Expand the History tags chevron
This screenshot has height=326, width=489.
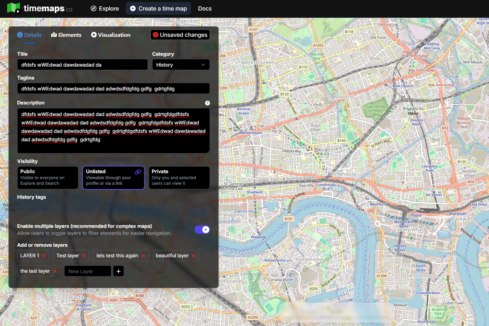[204, 209]
